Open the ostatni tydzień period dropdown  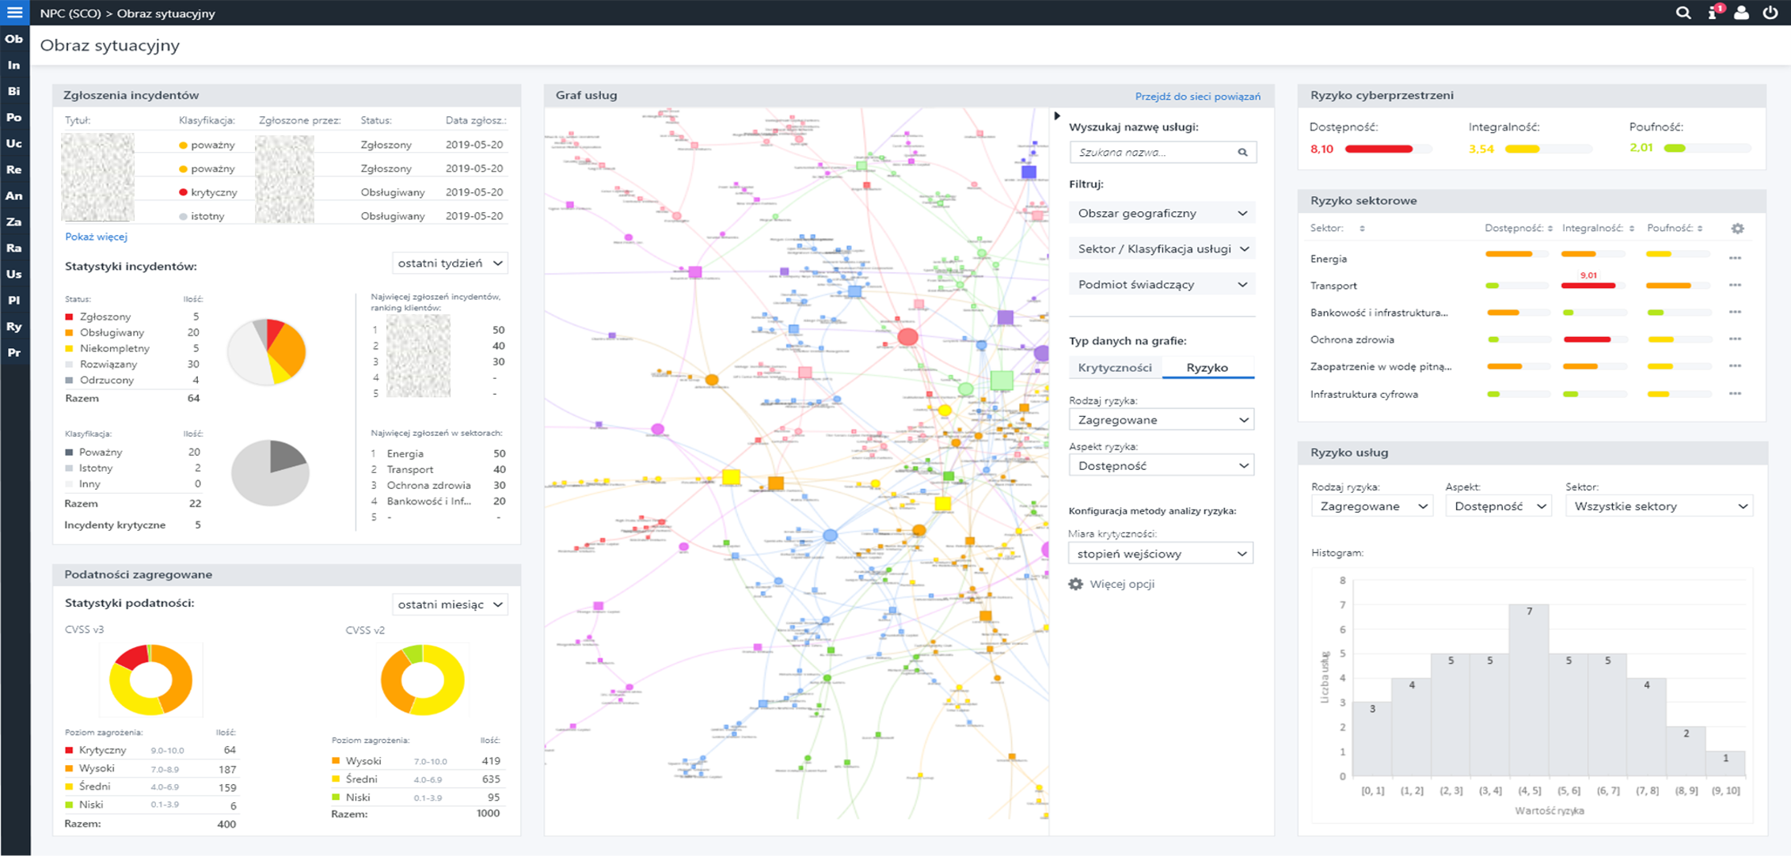pos(450,263)
